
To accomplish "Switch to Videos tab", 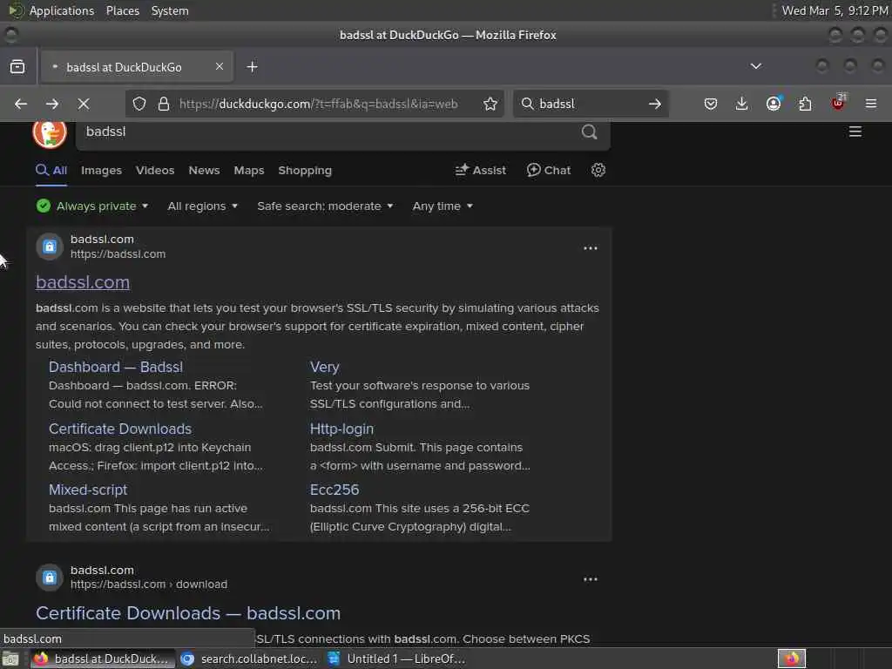I will pyautogui.click(x=155, y=170).
